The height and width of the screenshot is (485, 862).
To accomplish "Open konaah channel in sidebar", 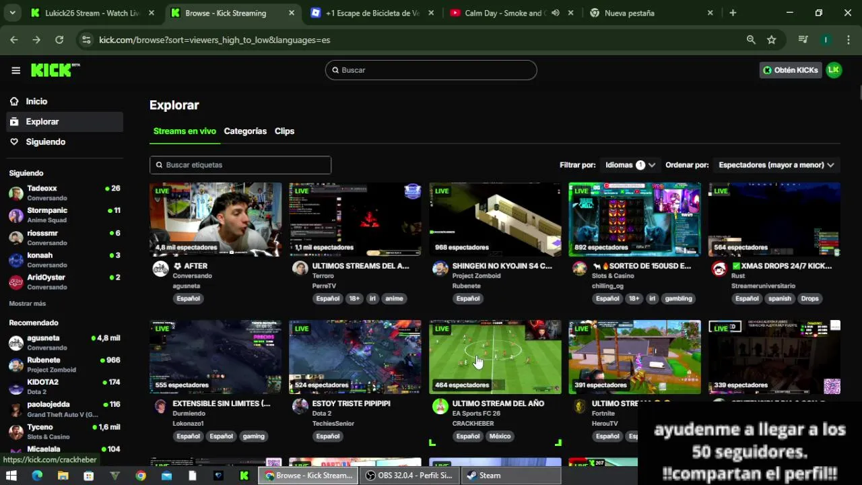I will [x=65, y=259].
